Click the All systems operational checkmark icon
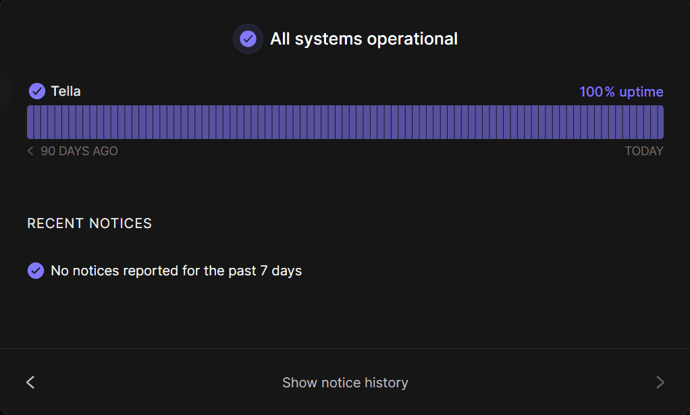 tap(248, 38)
